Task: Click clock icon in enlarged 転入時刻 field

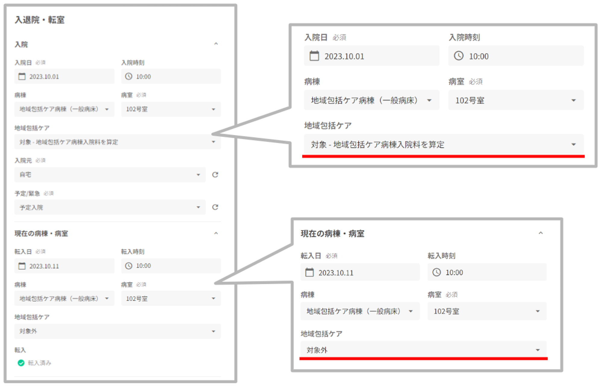Action: [x=437, y=272]
